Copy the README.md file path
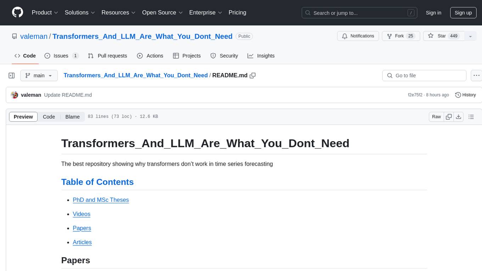Screen dimensions: 482x271 pos(253,76)
